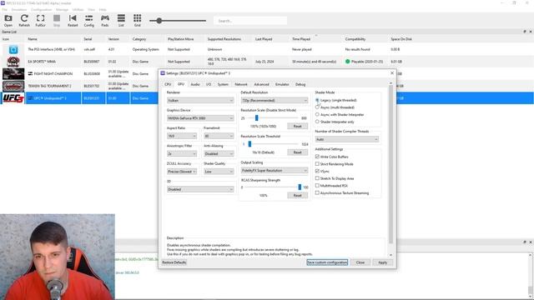Click the Restore Defaults button
Image resolution: width=534 pixels, height=300 pixels.
tap(174, 262)
